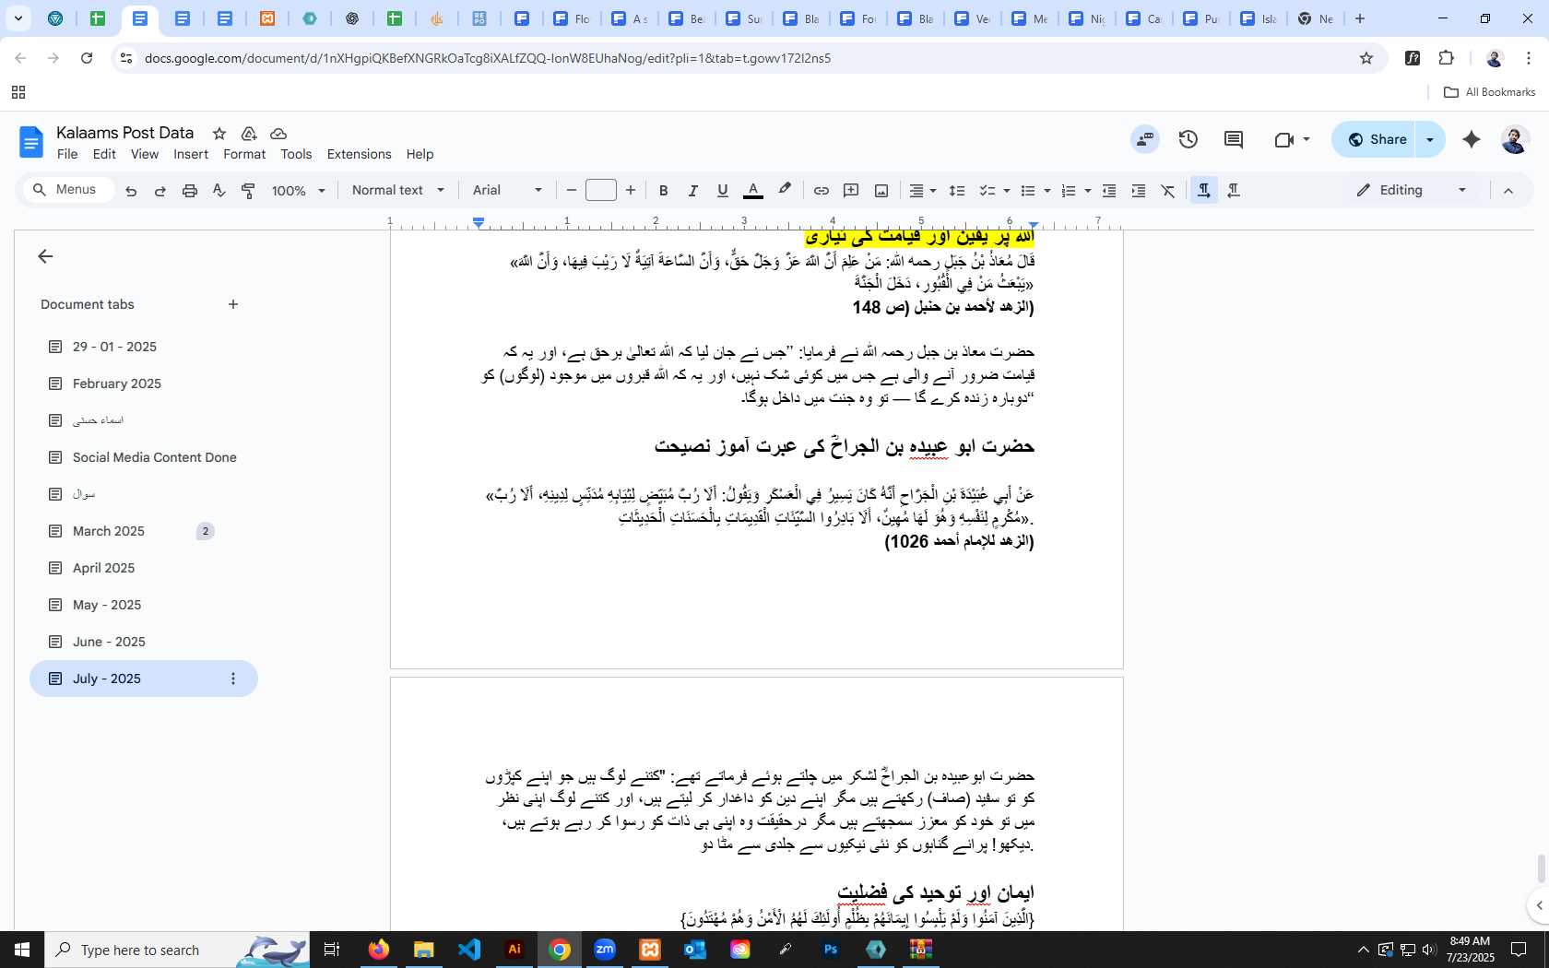This screenshot has height=968, width=1549.
Task: Open text alignment options dropdown
Action: 923,191
